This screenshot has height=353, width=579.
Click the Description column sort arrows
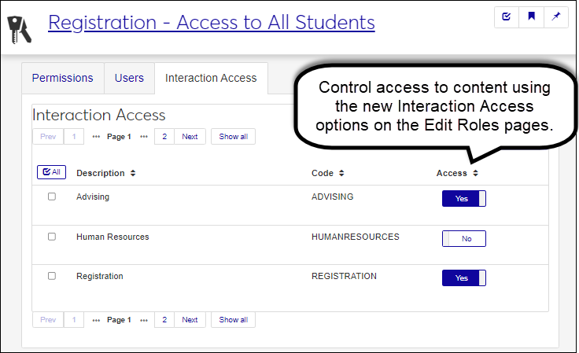pos(133,173)
